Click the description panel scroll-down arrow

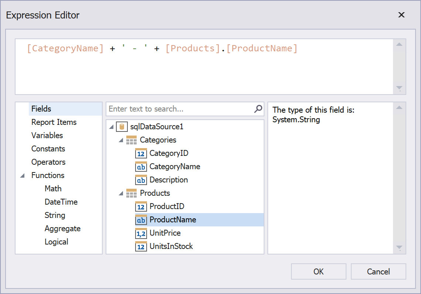click(399, 247)
